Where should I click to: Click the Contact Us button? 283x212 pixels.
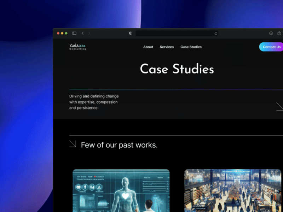tap(271, 47)
